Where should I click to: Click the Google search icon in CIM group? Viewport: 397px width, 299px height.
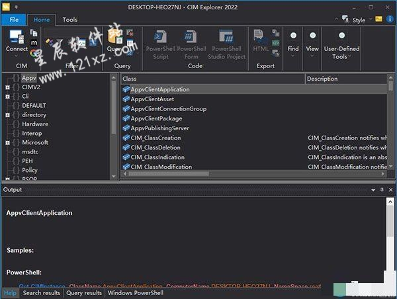(x=33, y=53)
